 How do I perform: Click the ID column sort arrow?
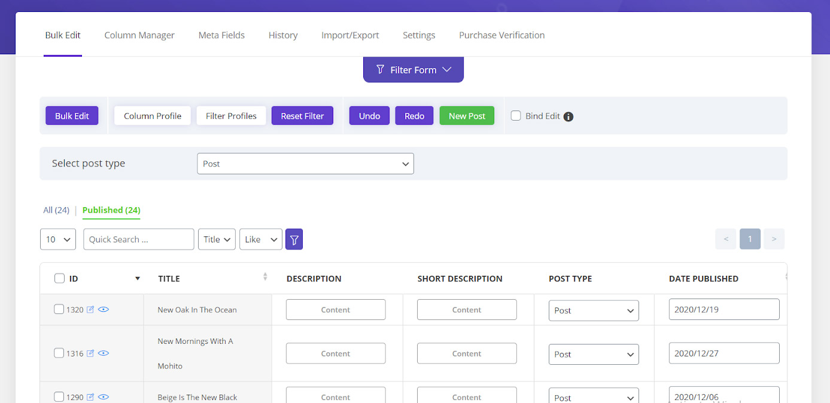pyautogui.click(x=138, y=279)
